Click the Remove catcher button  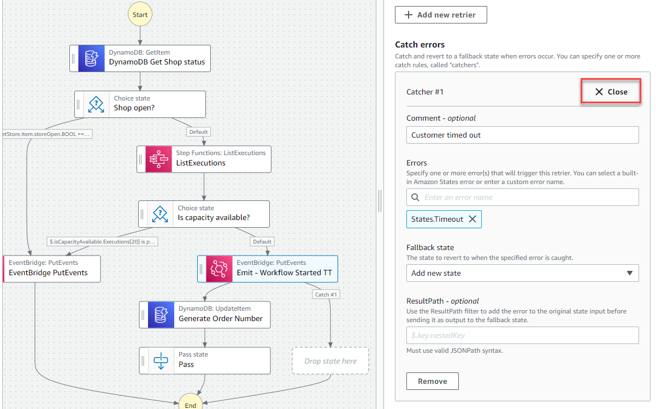[433, 381]
